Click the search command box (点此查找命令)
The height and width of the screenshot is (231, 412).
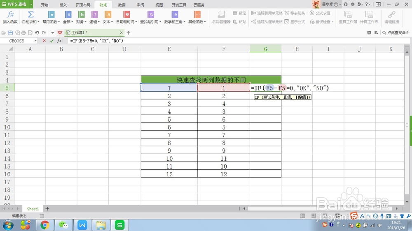tap(396, 33)
